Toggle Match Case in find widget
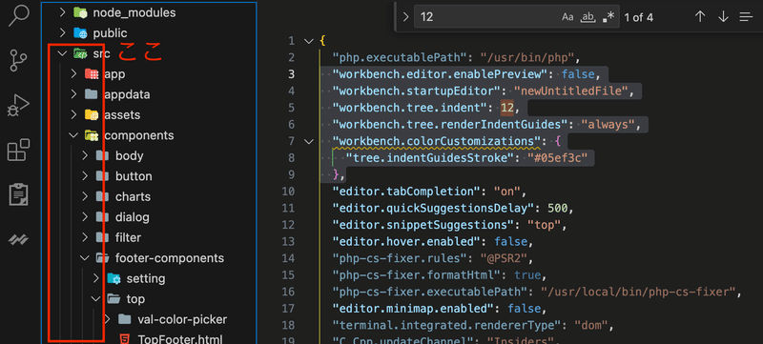763x344 pixels. click(x=567, y=17)
